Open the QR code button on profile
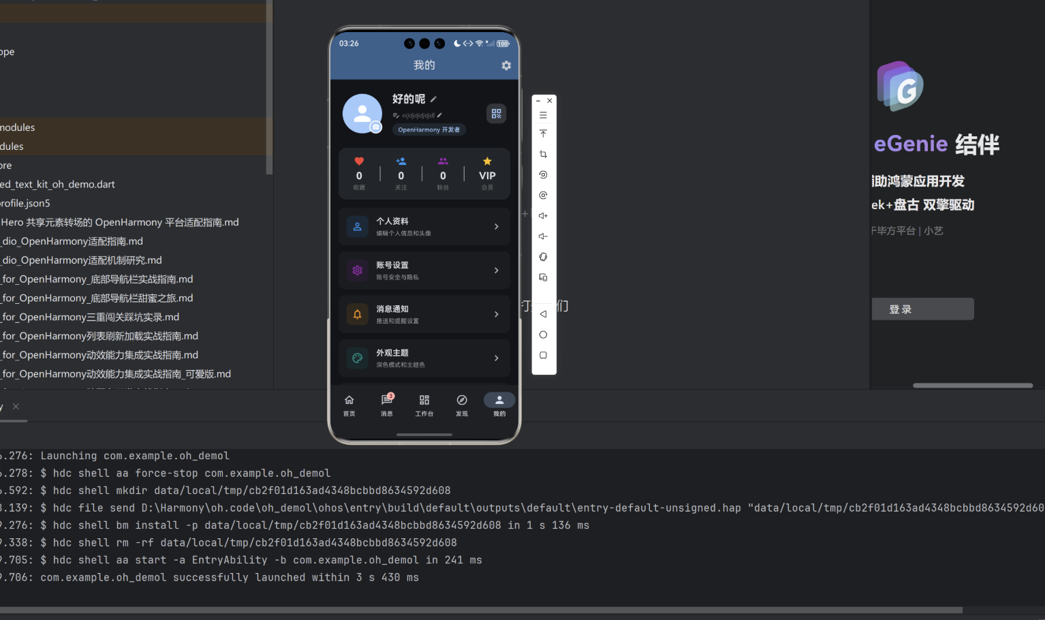 [x=496, y=113]
